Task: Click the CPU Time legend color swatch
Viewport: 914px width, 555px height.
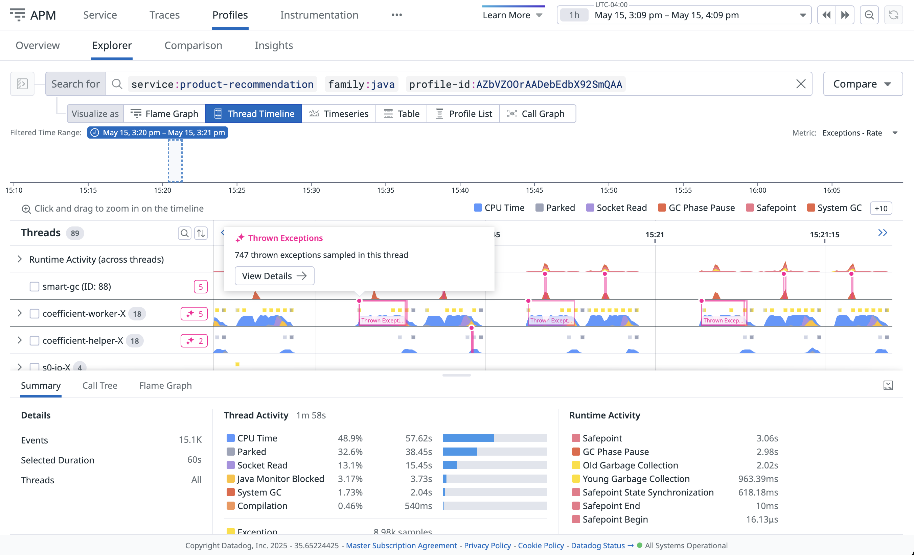Action: 478,208
